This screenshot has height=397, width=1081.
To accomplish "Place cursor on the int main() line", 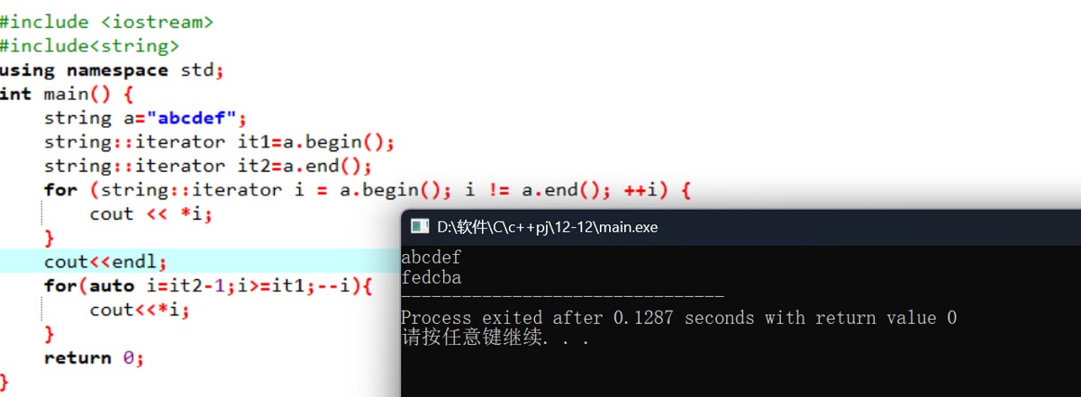I will [67, 94].
